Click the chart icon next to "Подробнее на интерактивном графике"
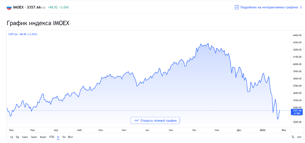 [237, 7]
